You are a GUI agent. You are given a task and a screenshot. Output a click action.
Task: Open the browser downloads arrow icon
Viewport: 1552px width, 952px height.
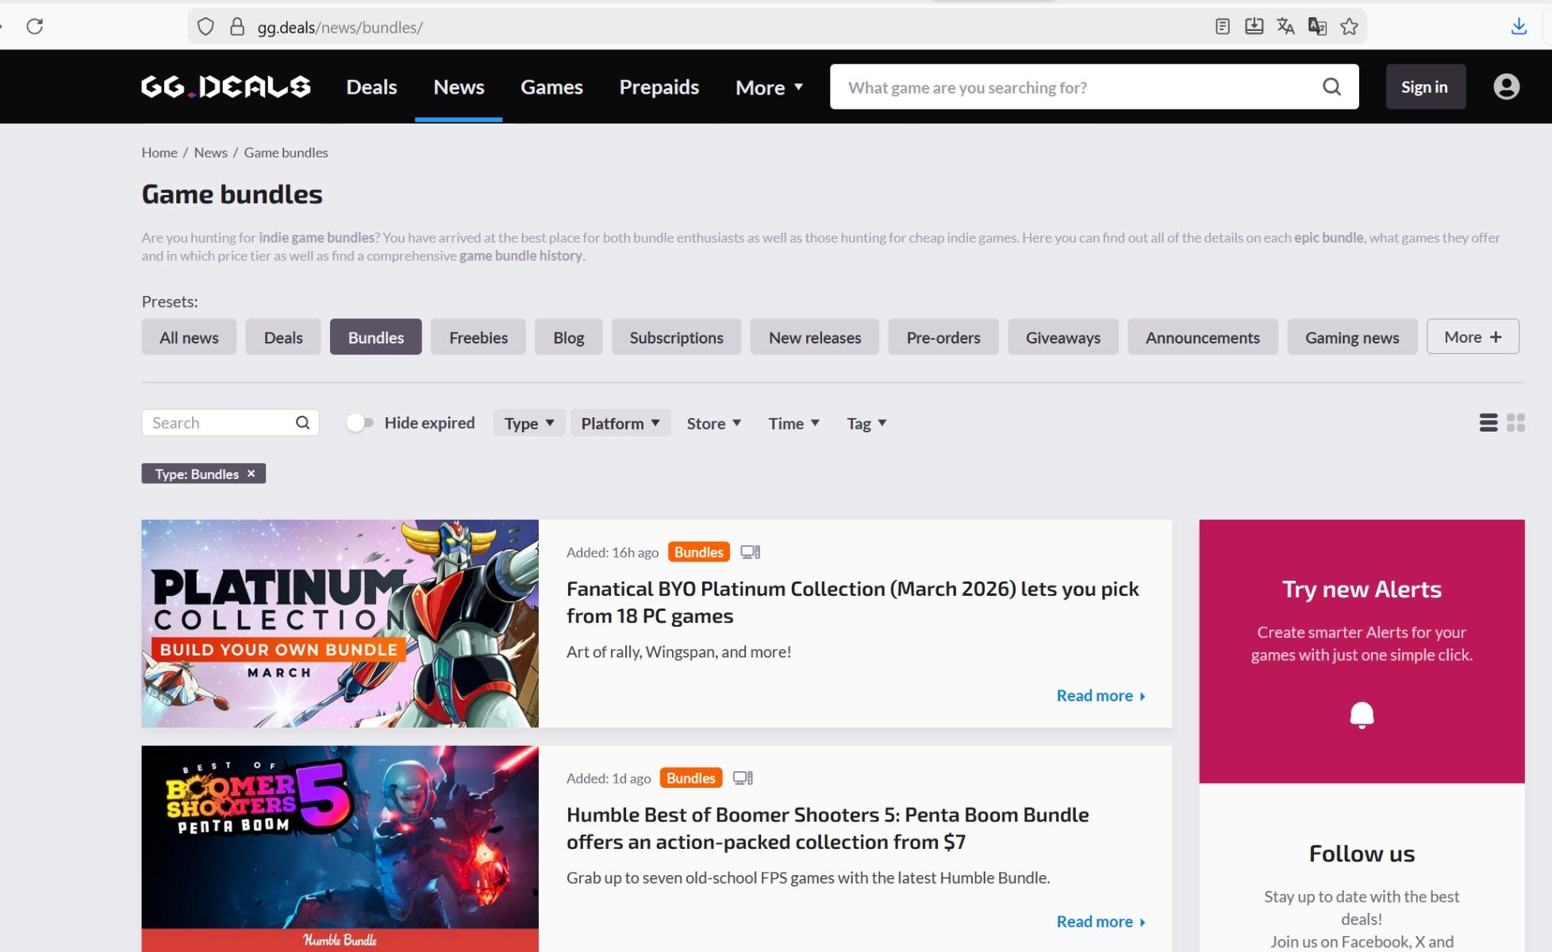click(1519, 26)
